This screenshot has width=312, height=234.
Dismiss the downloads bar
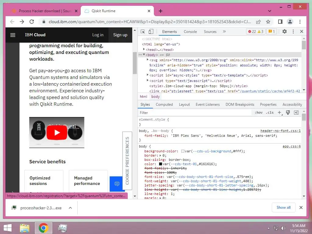(x=301, y=207)
